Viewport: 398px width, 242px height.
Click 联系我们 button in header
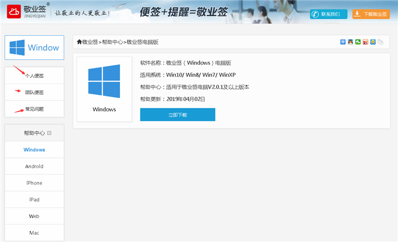point(329,14)
